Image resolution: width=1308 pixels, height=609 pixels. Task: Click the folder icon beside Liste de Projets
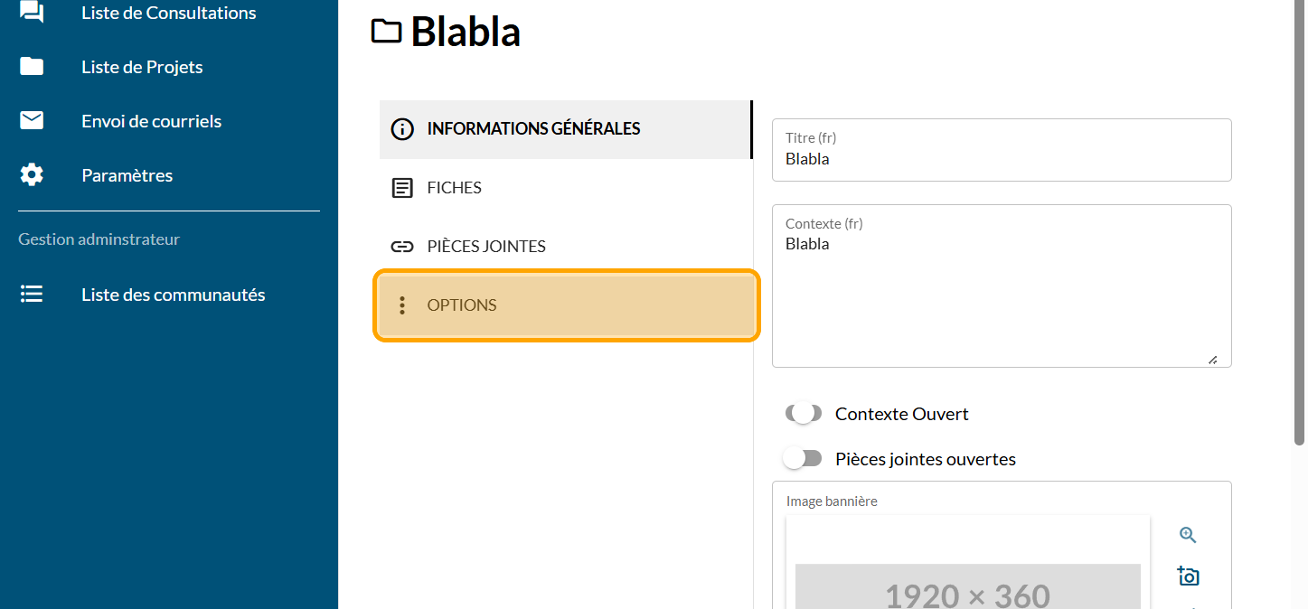tap(32, 67)
